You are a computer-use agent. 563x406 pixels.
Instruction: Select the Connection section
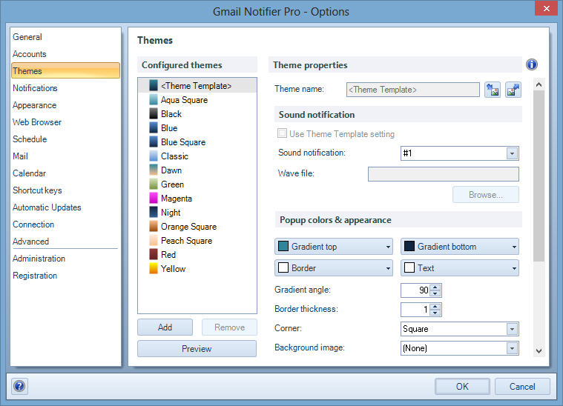(33, 224)
